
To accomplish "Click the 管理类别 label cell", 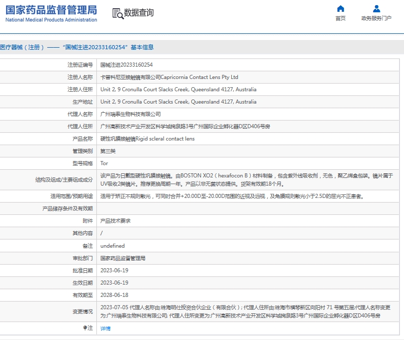I will point(48,151).
